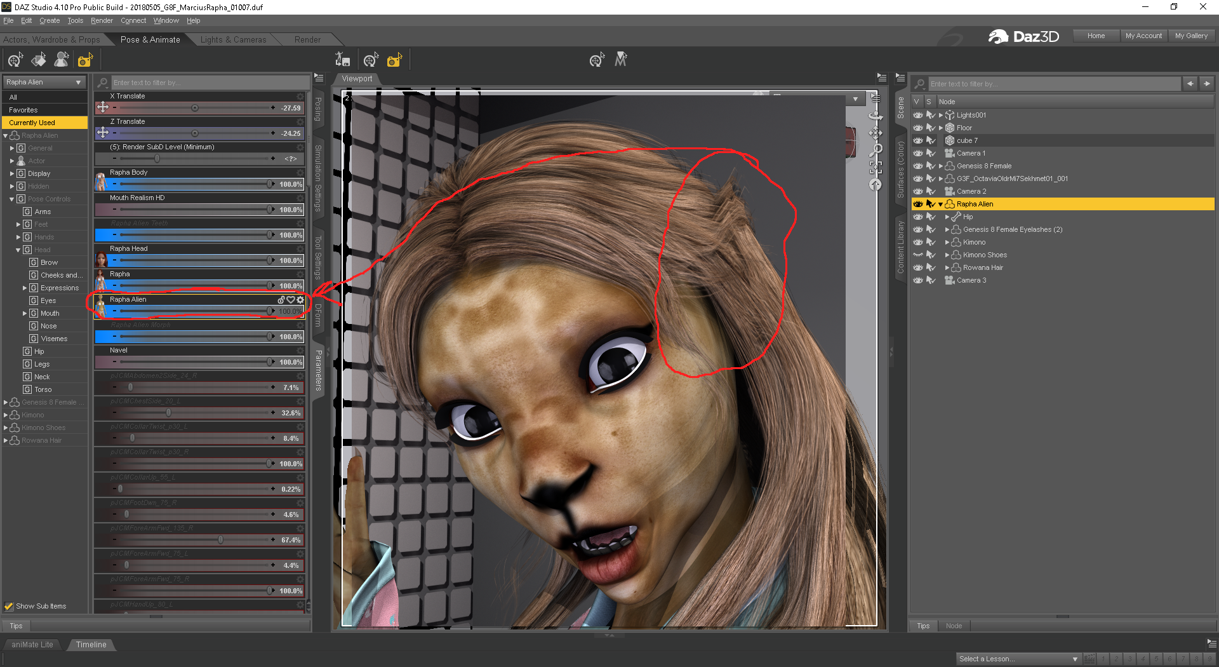
Task: Click the lock icon on Rapha Alien parameter
Action: (x=281, y=300)
